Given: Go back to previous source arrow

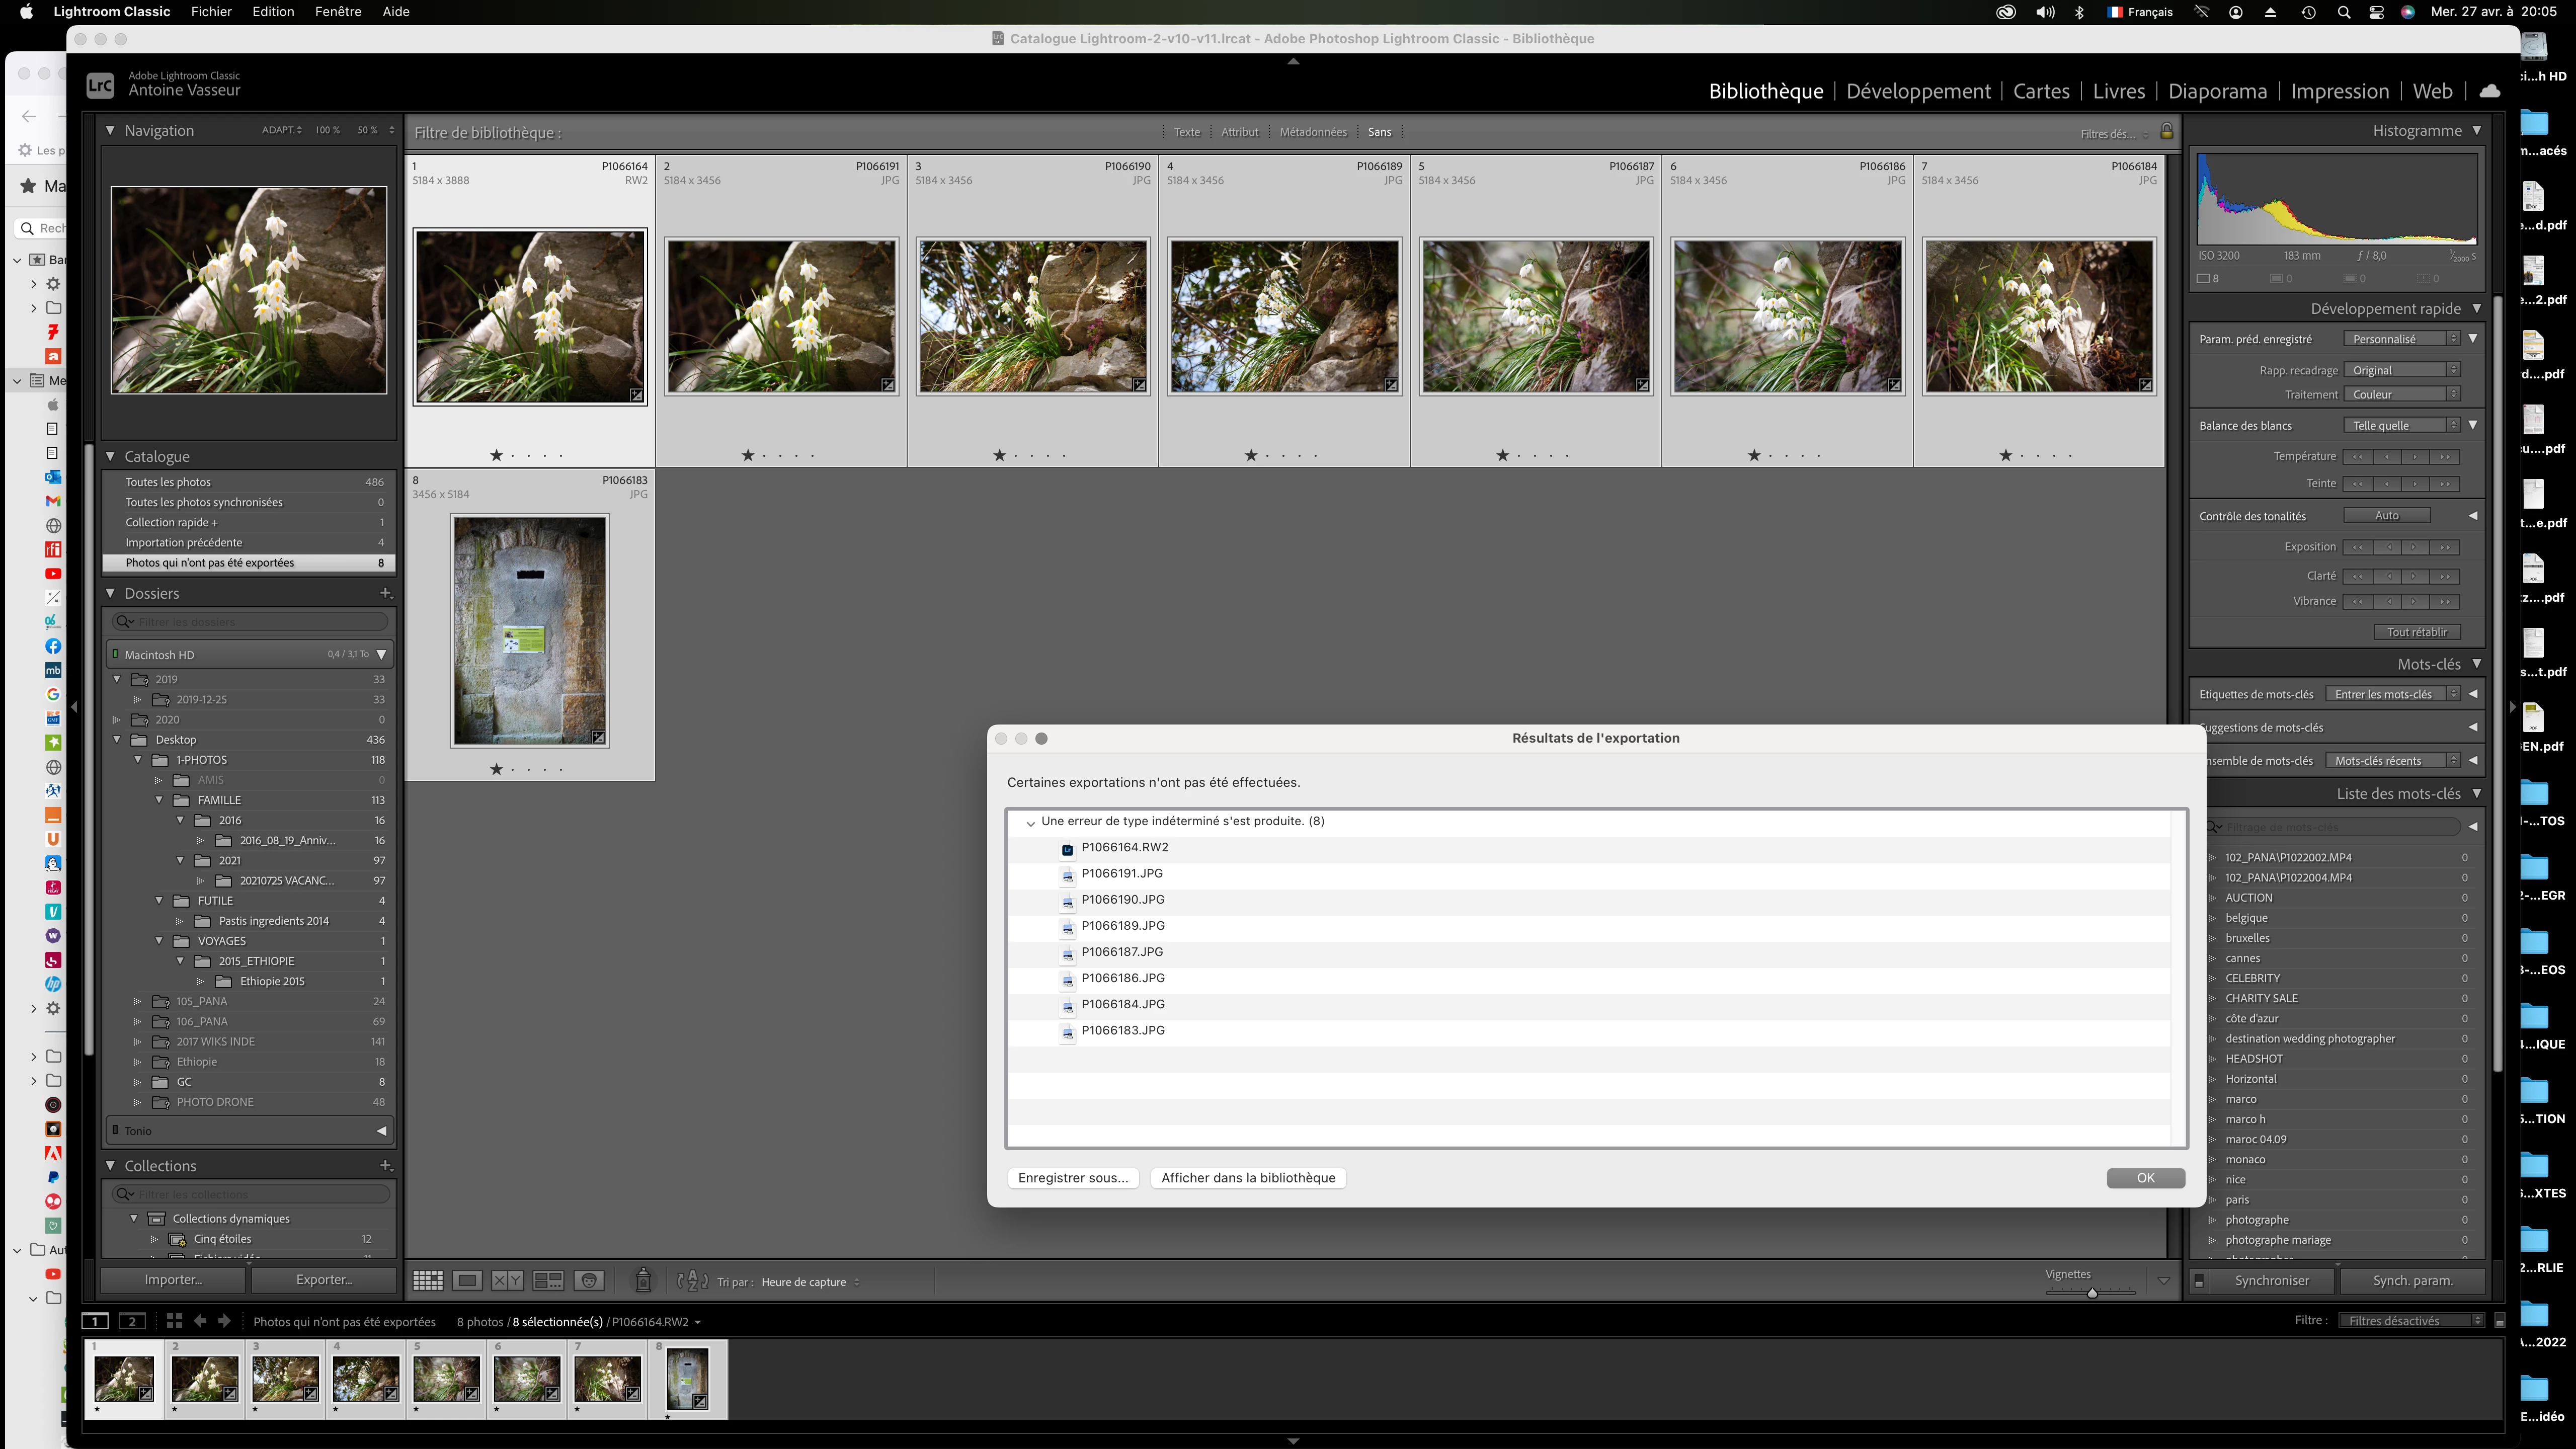Looking at the screenshot, I should point(200,1321).
